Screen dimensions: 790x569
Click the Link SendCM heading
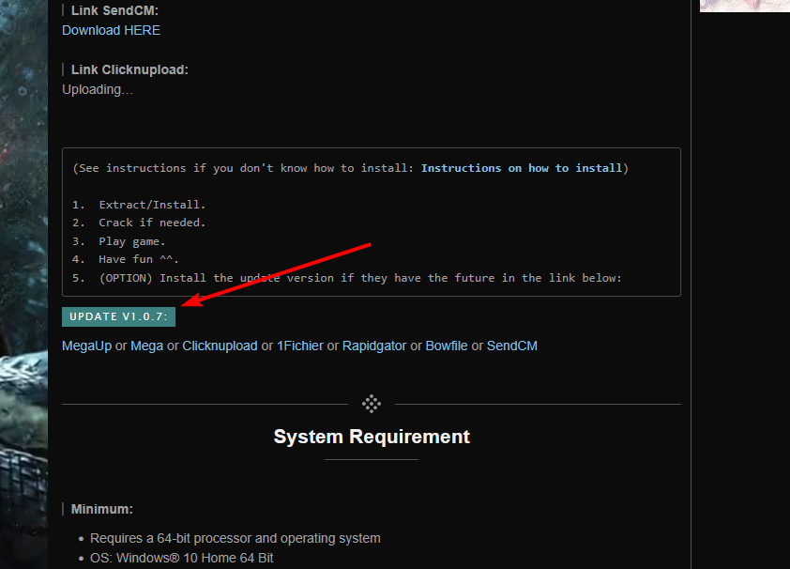click(114, 10)
